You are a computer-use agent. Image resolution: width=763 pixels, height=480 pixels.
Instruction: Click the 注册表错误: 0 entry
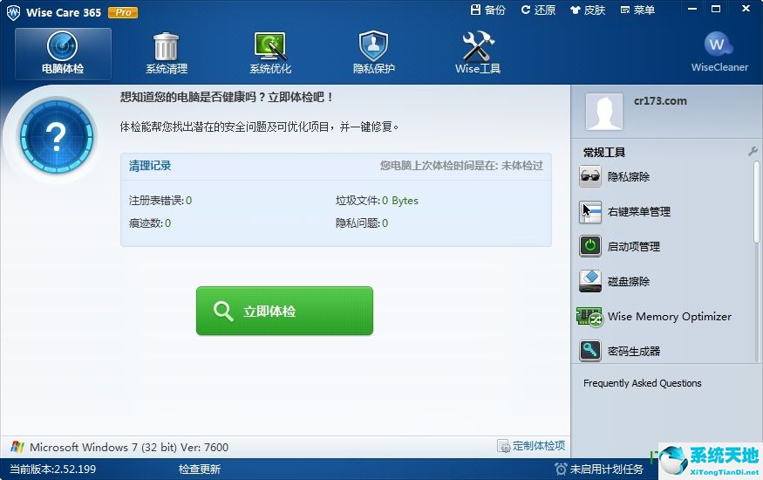[x=160, y=200]
